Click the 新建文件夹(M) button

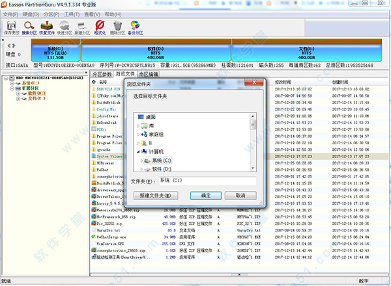[156, 196]
